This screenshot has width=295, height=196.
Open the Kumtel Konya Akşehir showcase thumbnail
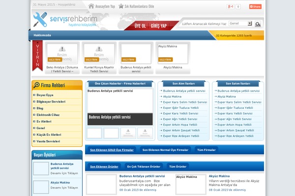[x=99, y=53]
